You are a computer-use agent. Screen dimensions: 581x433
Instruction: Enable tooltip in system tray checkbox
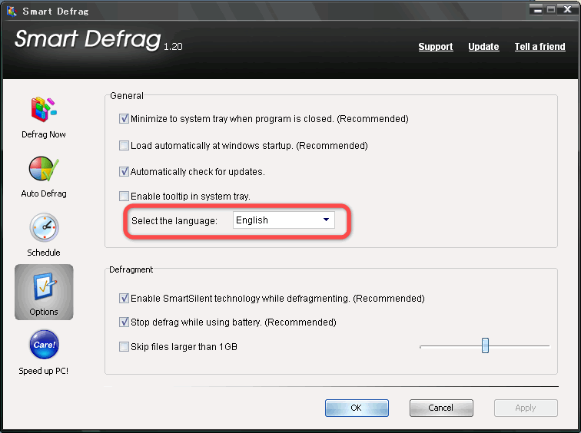pyautogui.click(x=124, y=196)
